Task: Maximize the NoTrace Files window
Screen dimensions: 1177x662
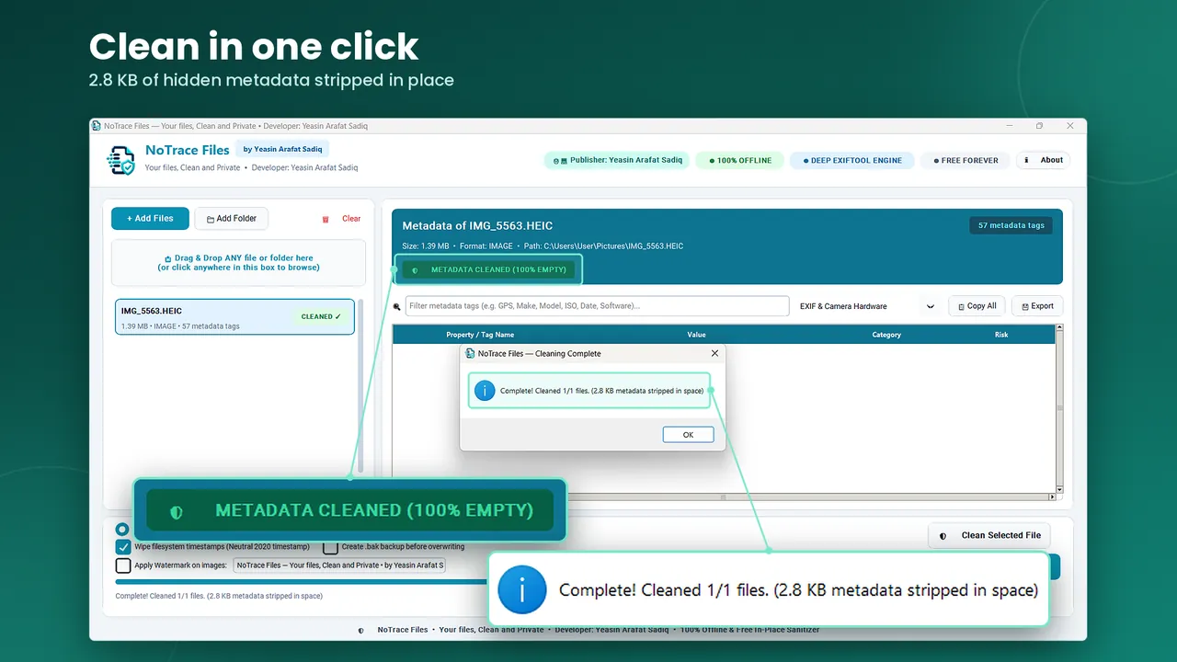Action: pos(1039,126)
